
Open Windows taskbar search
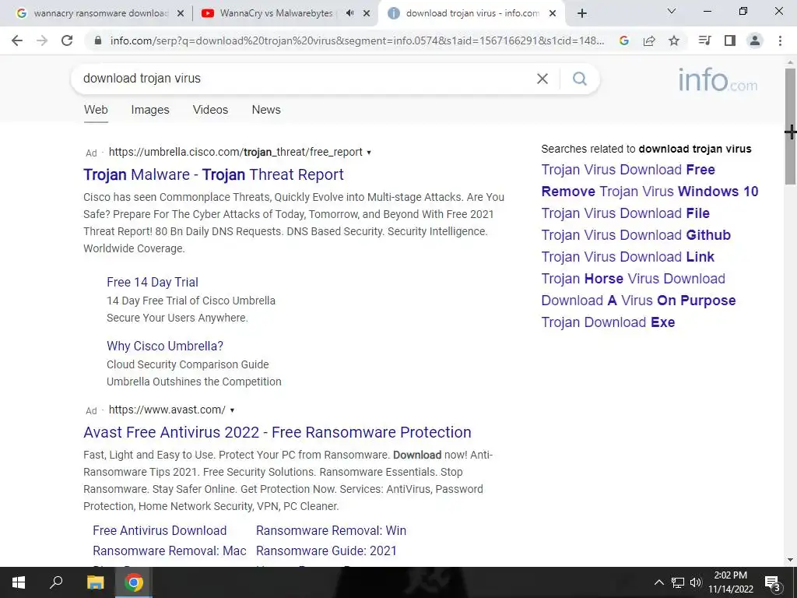tap(56, 582)
